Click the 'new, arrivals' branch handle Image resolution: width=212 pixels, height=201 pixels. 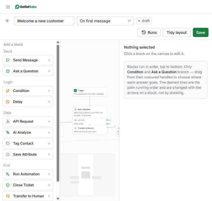(x=107, y=120)
